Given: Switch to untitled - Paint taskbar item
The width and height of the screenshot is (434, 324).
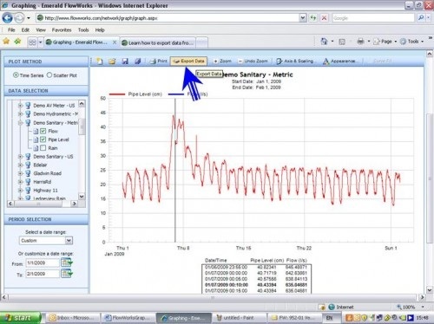Looking at the screenshot, I should (239, 318).
